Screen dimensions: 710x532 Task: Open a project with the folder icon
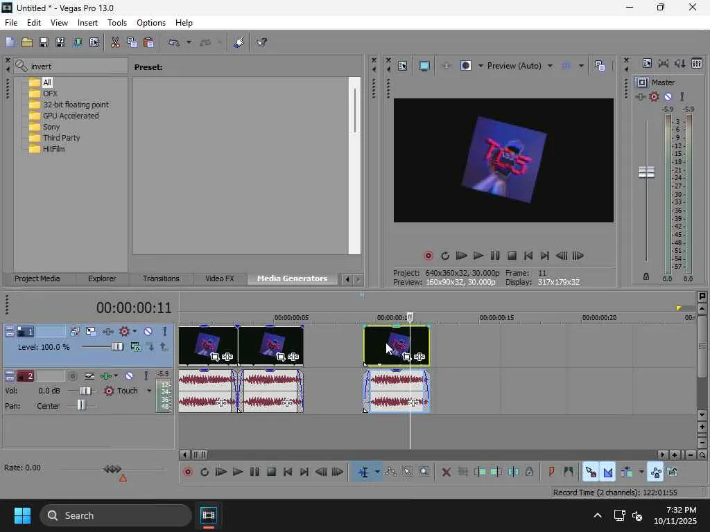click(x=27, y=42)
